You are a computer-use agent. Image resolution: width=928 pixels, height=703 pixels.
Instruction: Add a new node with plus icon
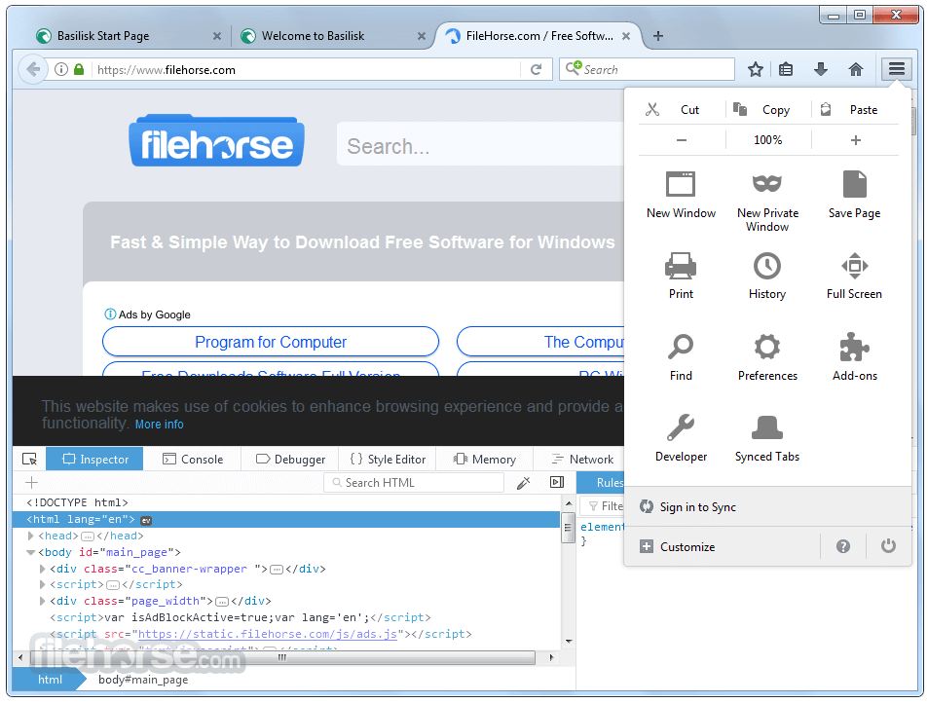click(31, 482)
